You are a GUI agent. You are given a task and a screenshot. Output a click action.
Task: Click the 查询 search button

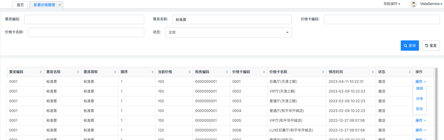pos(410,46)
